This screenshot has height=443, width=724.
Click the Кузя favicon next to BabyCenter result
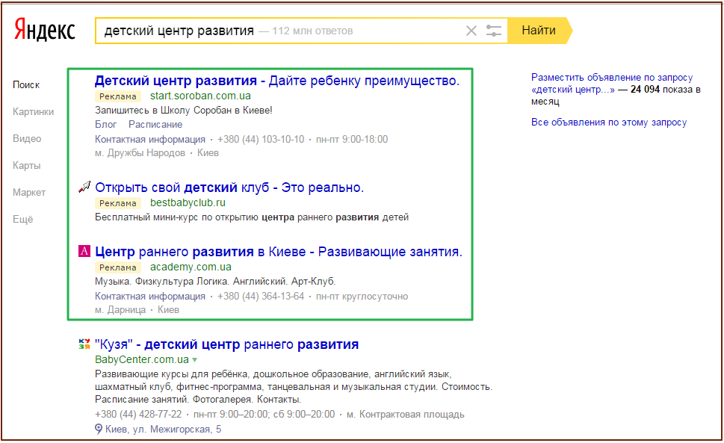tap(84, 344)
